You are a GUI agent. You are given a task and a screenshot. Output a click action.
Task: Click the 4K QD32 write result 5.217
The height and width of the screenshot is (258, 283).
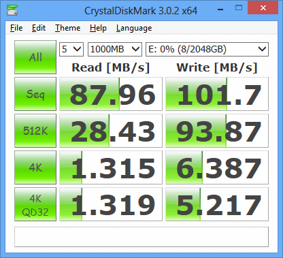click(x=217, y=204)
